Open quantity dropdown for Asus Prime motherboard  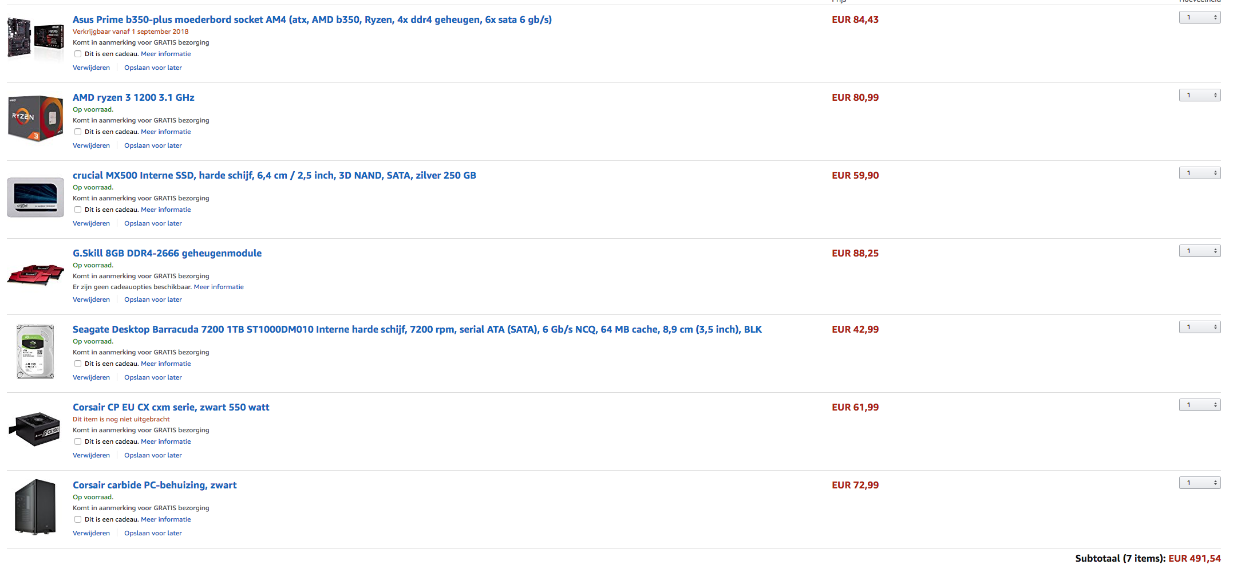point(1200,17)
